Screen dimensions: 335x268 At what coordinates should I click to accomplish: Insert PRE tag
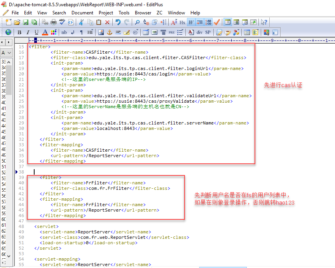coord(171,32)
